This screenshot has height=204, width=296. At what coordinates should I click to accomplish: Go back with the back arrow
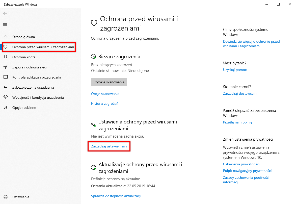click(5, 13)
